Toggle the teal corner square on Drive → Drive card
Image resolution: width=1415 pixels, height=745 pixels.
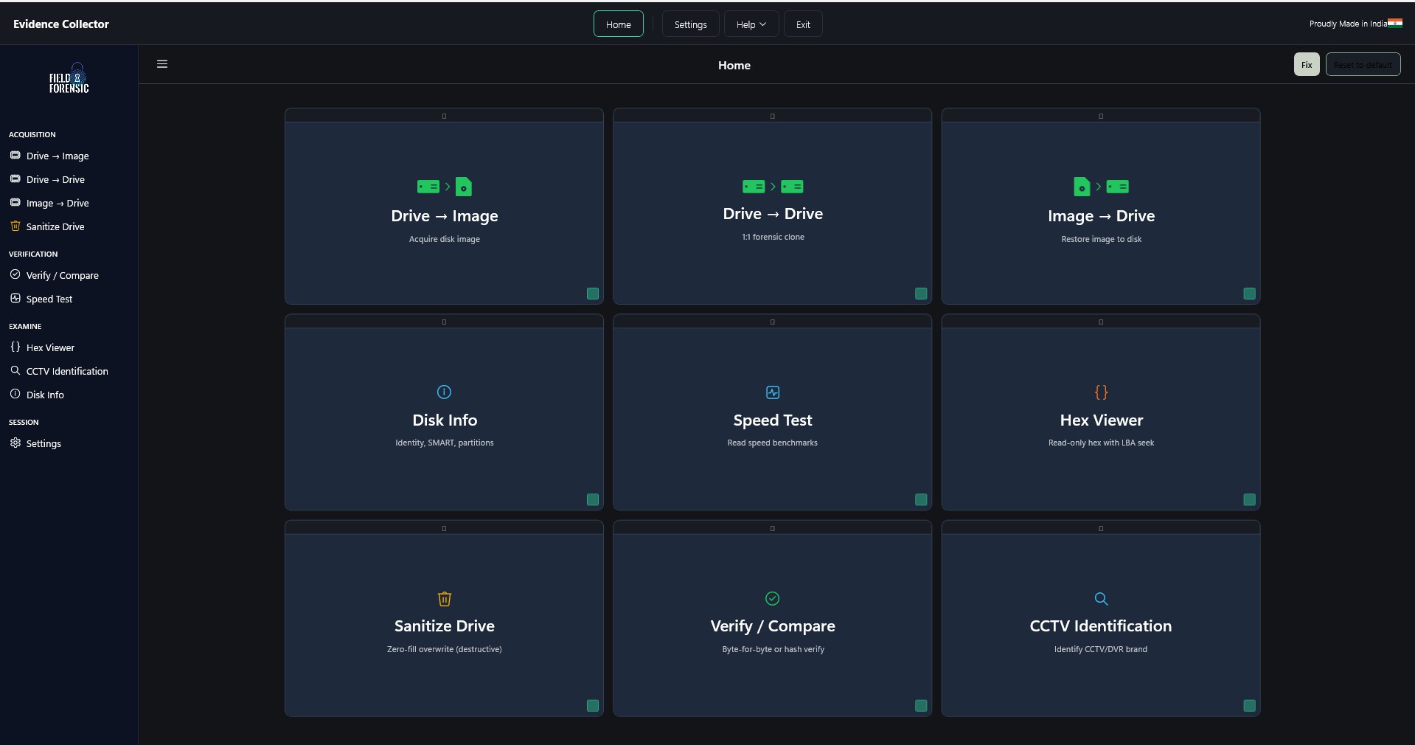(921, 294)
